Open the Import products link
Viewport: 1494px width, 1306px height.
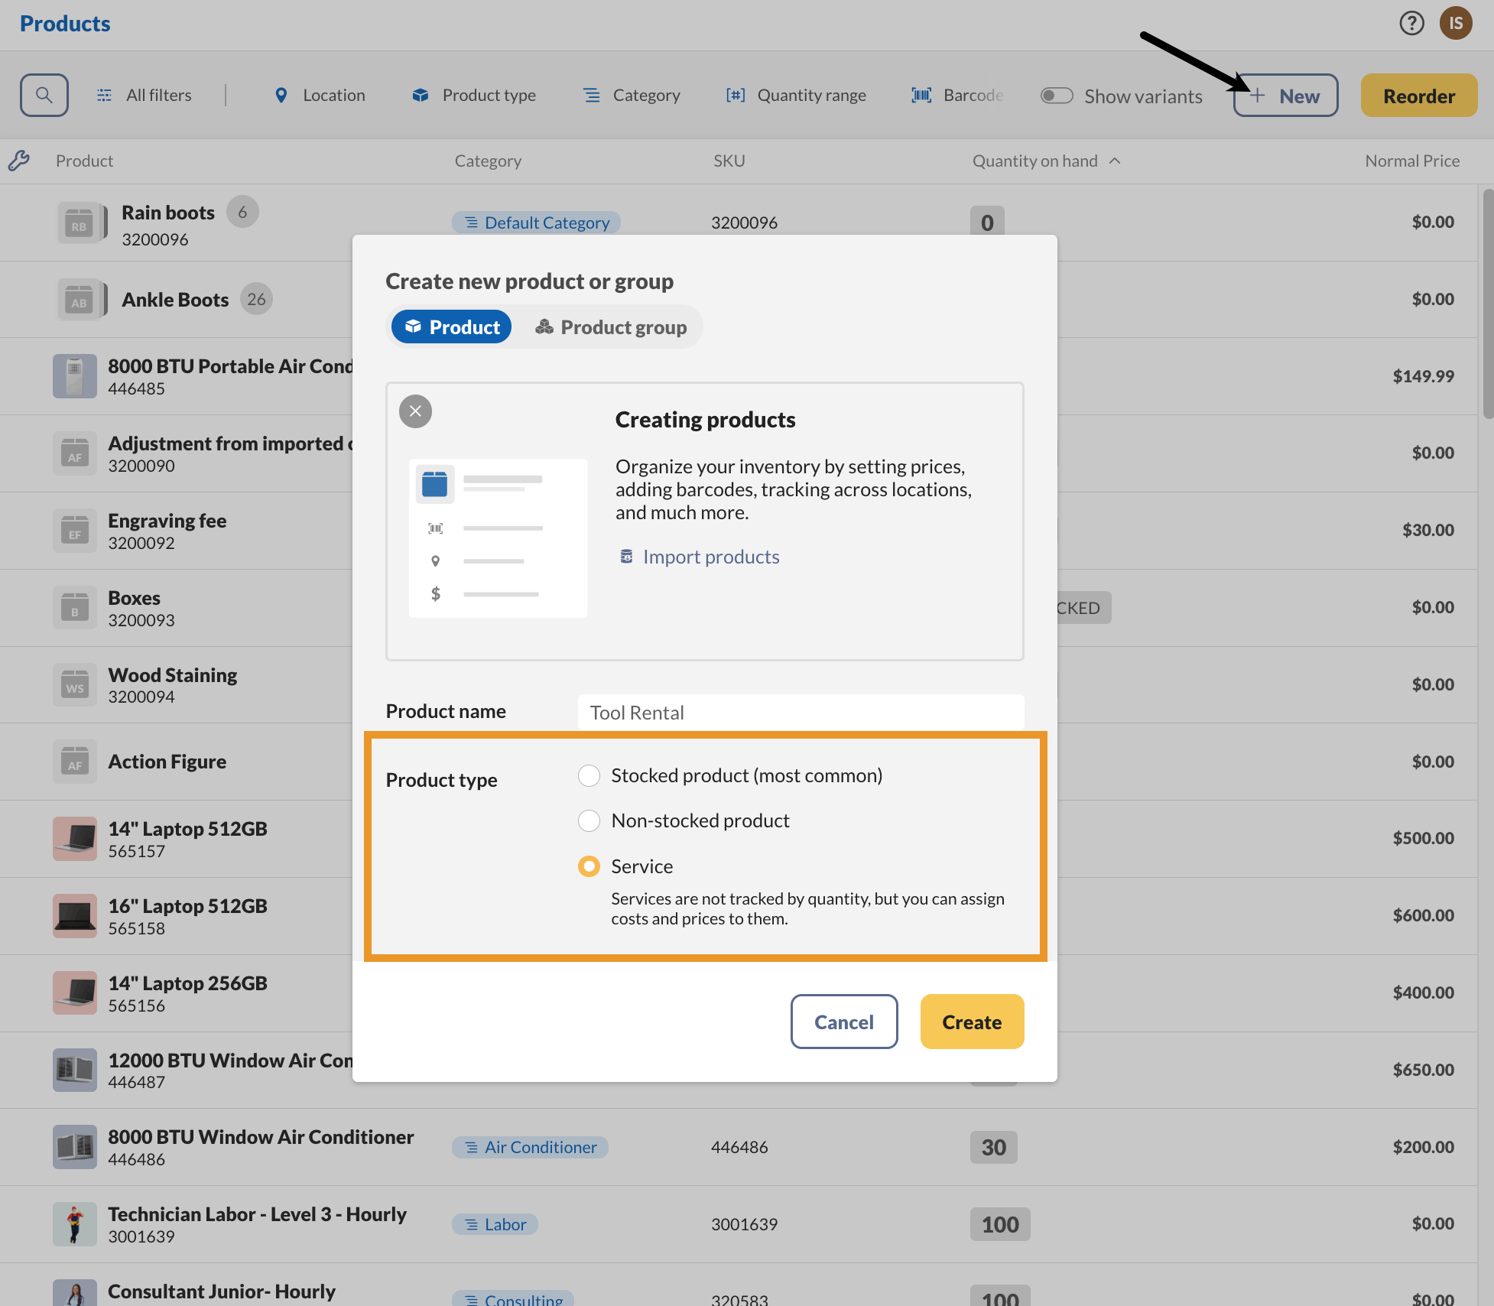[710, 556]
